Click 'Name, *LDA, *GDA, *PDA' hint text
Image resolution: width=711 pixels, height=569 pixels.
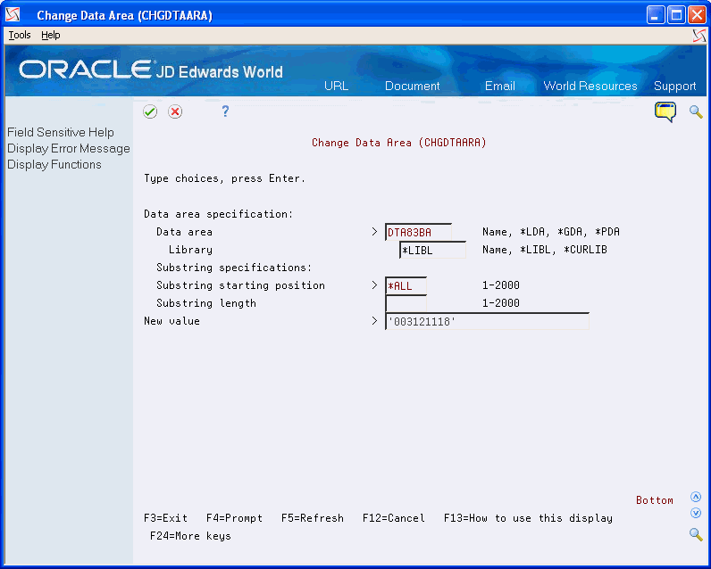551,232
